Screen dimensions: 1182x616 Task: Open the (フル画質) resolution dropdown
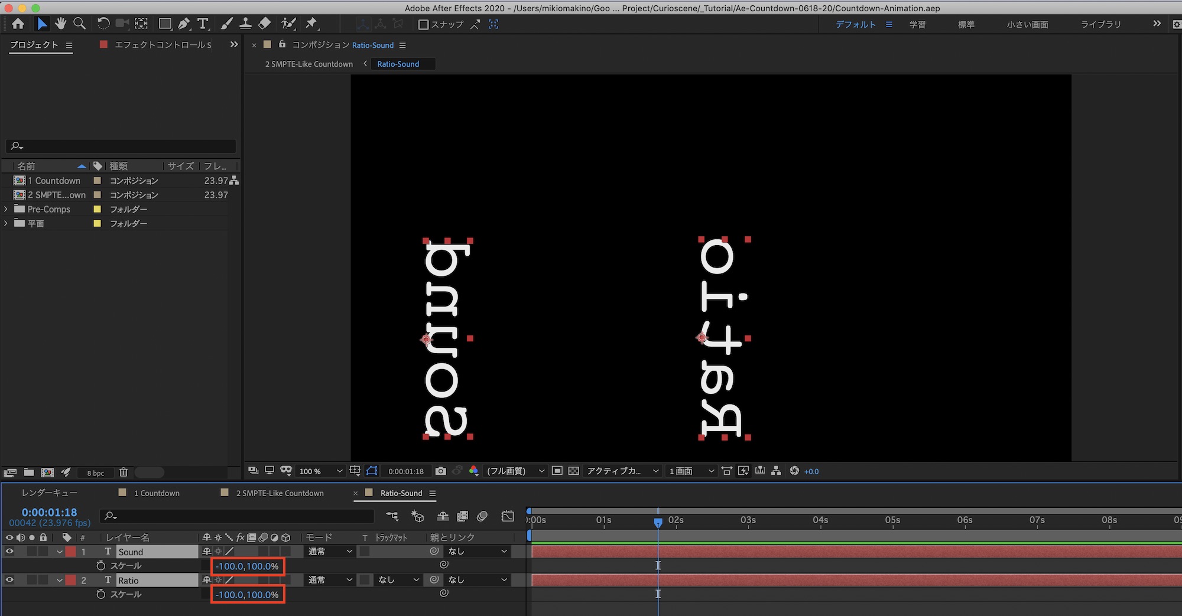[514, 471]
